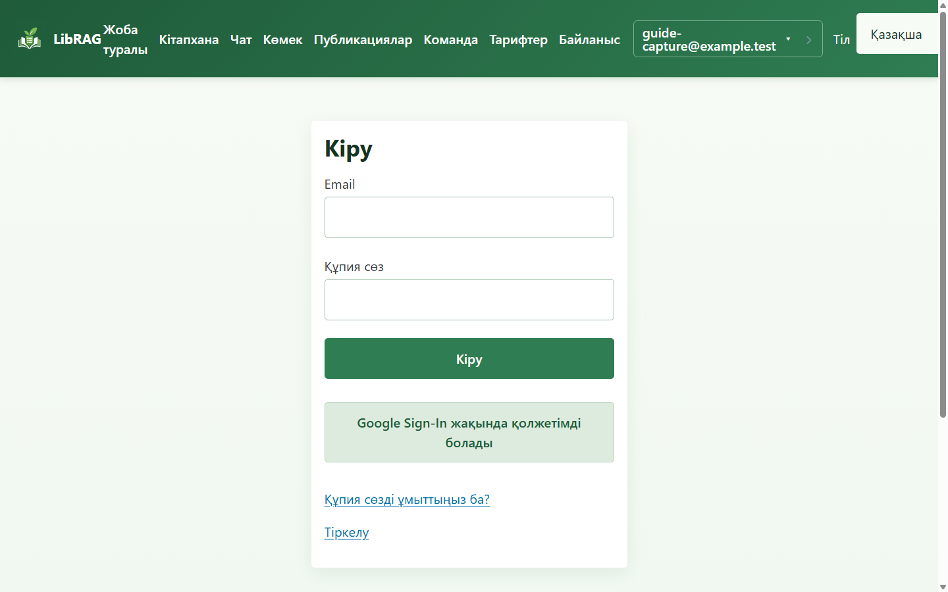This screenshot has height=592, width=948.
Task: Expand the guide-capture@example.test account dropdown
Action: tap(716, 39)
